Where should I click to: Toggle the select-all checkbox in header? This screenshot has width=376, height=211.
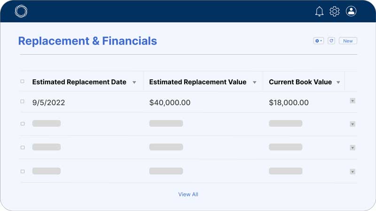point(23,82)
